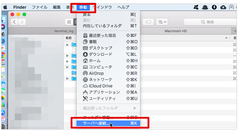Go to コンピュータ

pos(108,67)
